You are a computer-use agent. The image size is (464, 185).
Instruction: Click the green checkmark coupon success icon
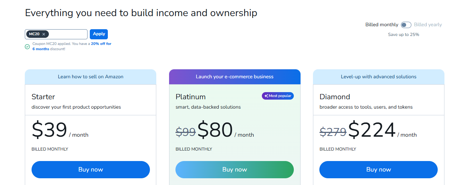click(27, 47)
